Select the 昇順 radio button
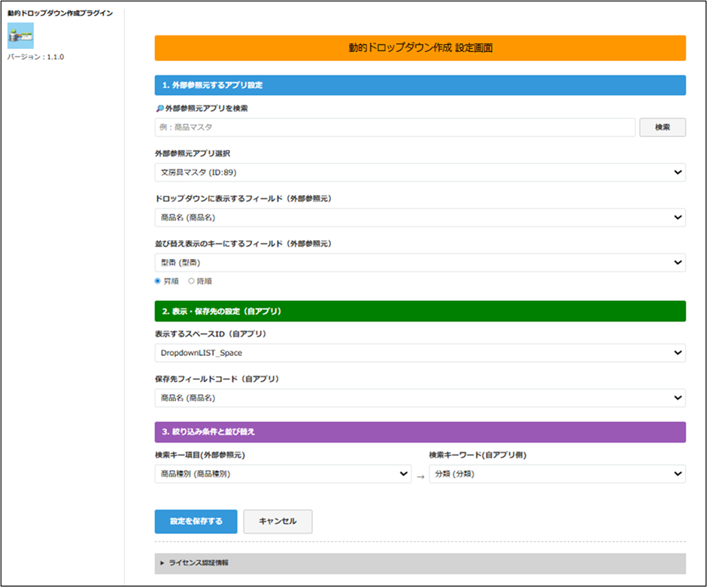Screen dimensions: 707x587 click(x=158, y=281)
